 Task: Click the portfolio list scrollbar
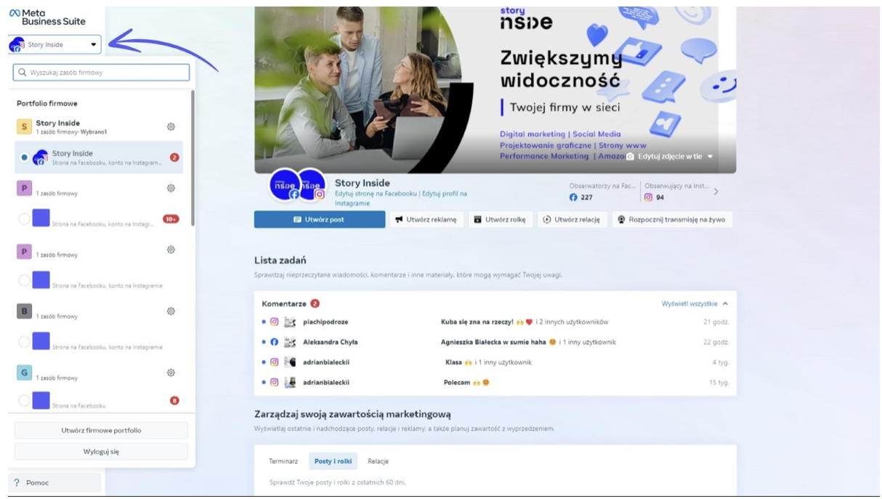click(x=193, y=158)
